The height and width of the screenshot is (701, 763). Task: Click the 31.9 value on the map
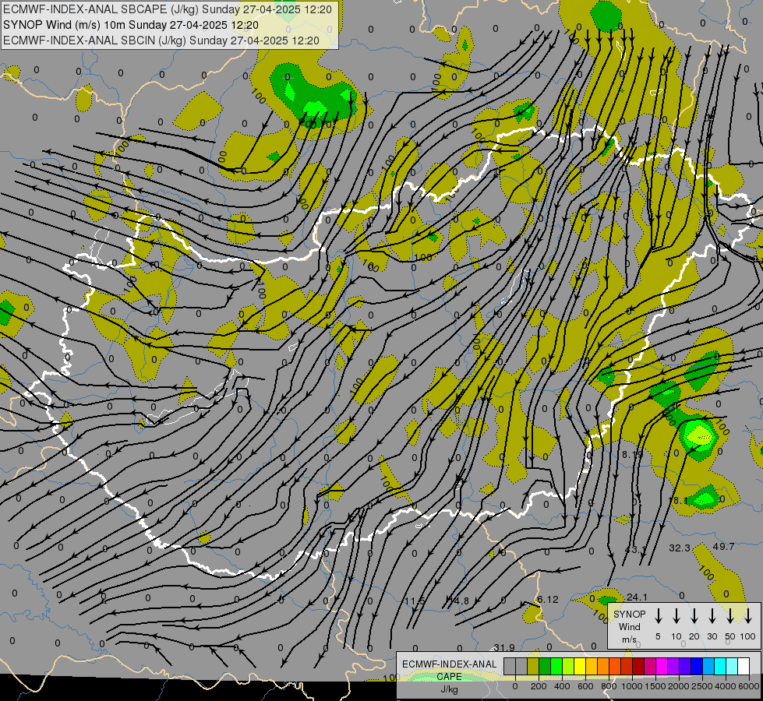(x=504, y=647)
